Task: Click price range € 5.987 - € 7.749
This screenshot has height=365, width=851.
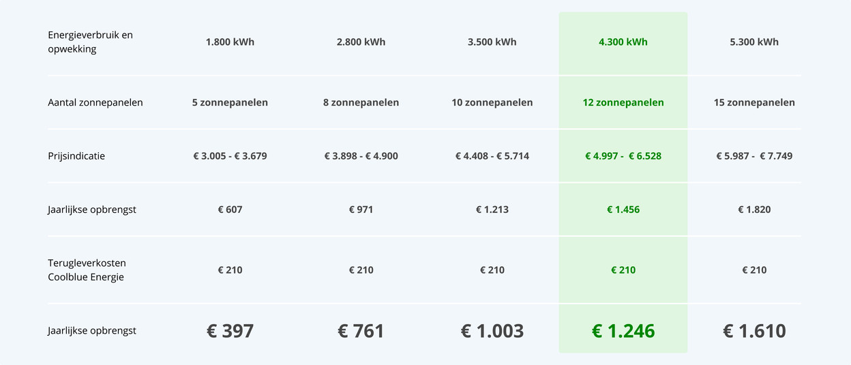Action: click(x=753, y=156)
